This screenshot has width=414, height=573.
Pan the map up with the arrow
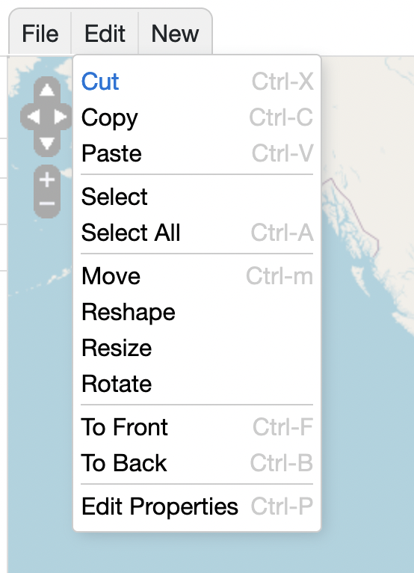coord(47,90)
